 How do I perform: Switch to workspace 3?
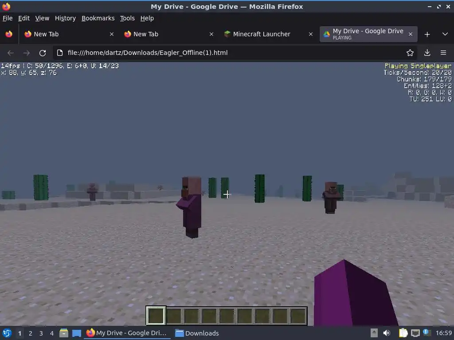tap(41, 333)
